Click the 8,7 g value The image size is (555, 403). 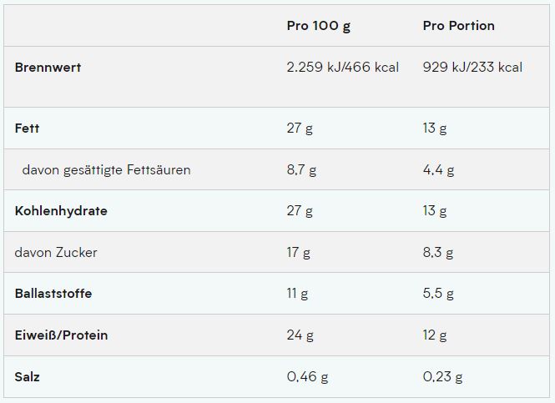click(x=301, y=170)
